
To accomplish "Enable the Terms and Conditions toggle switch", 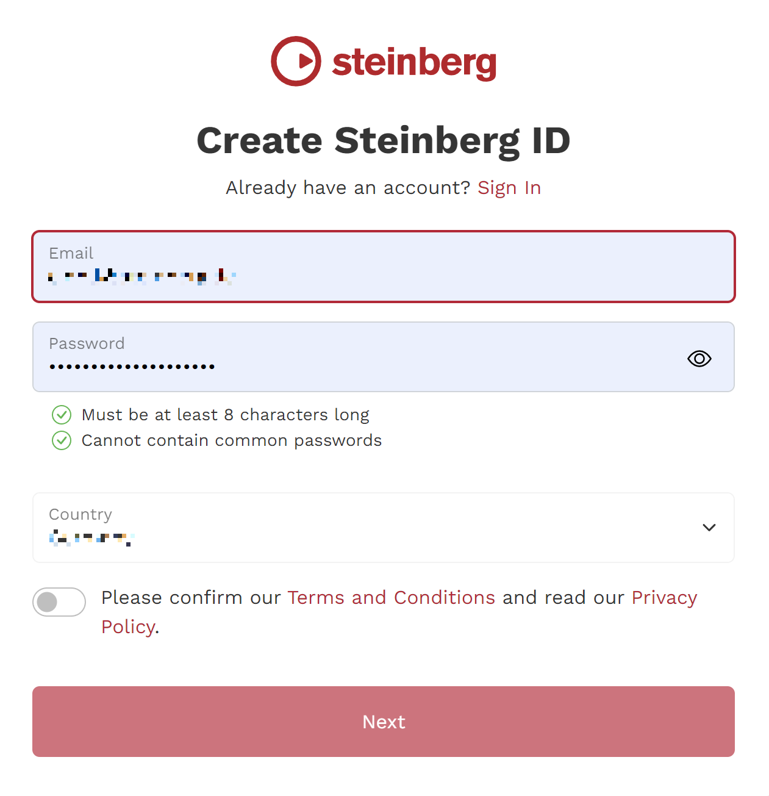I will [x=59, y=602].
